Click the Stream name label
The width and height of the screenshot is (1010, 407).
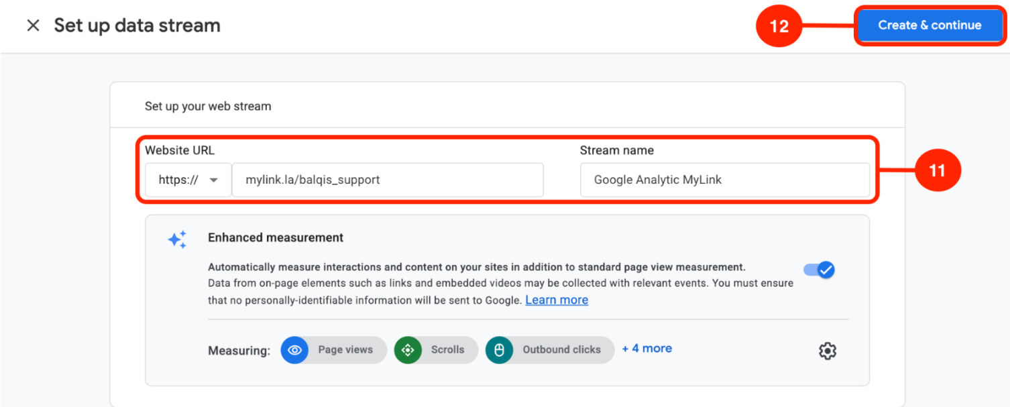[x=617, y=150]
